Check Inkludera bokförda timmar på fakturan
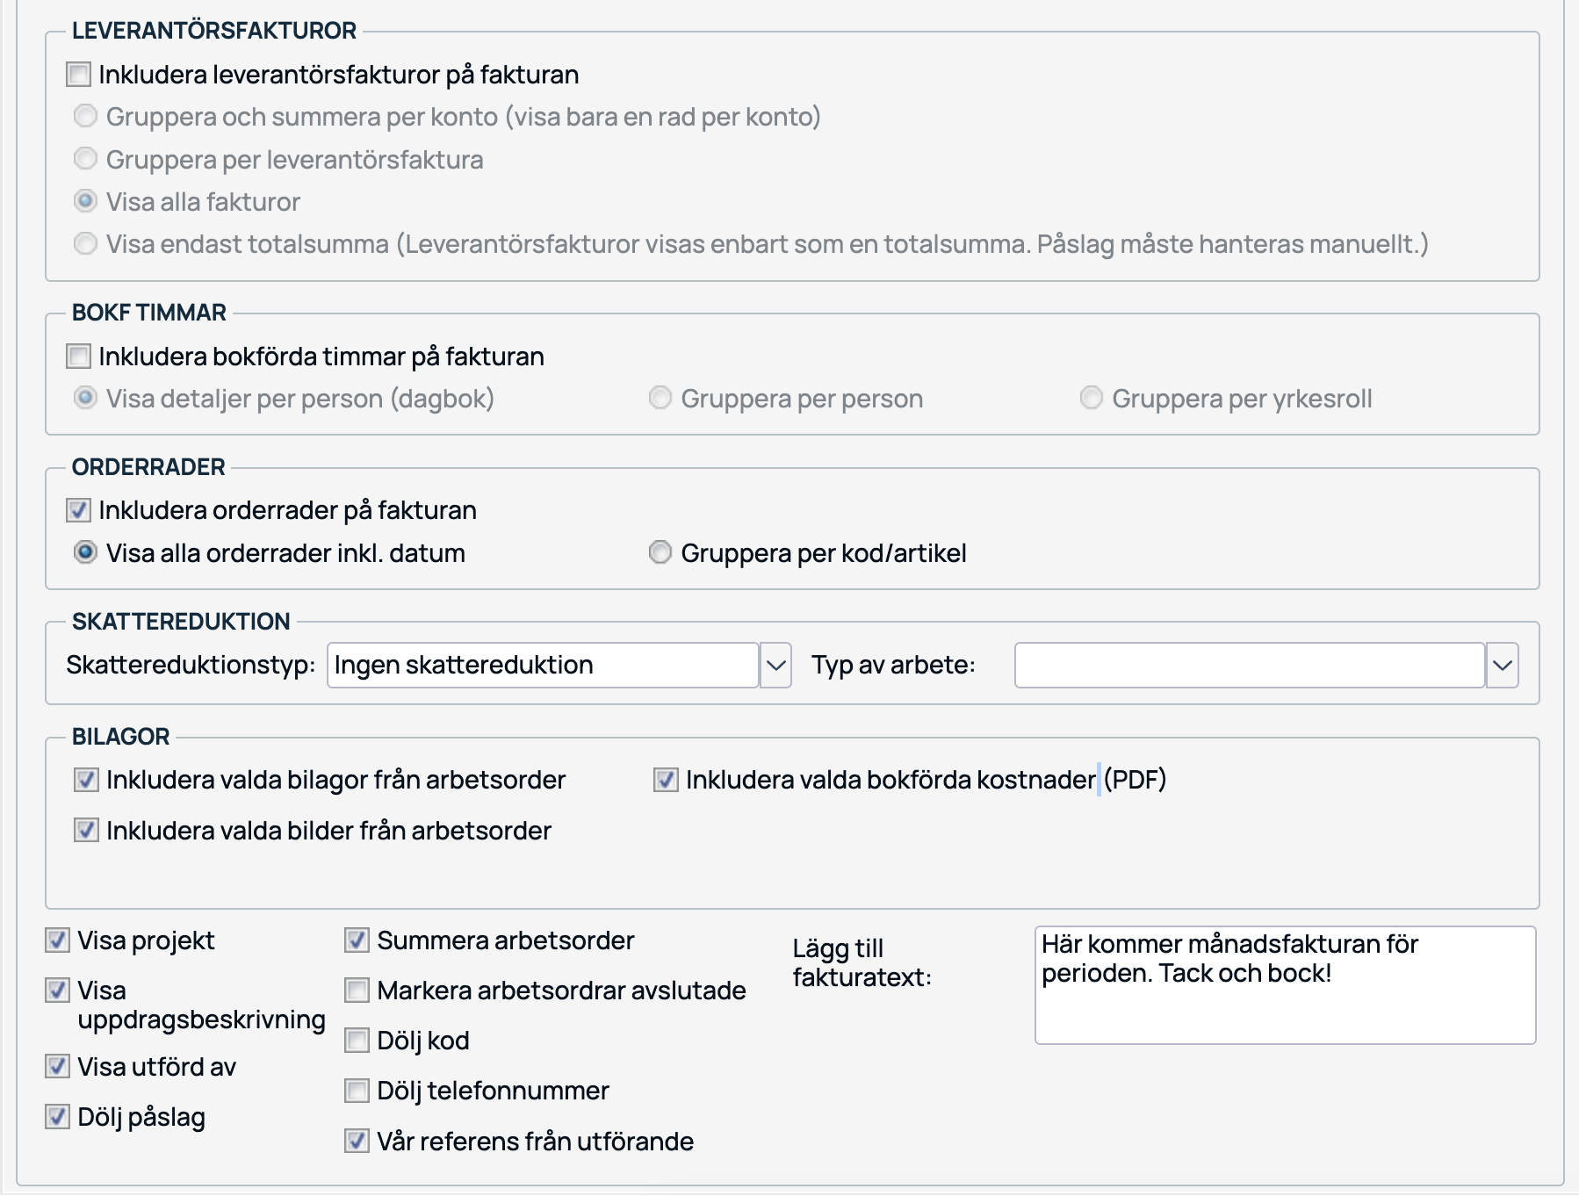The image size is (1579, 1196). (x=79, y=357)
